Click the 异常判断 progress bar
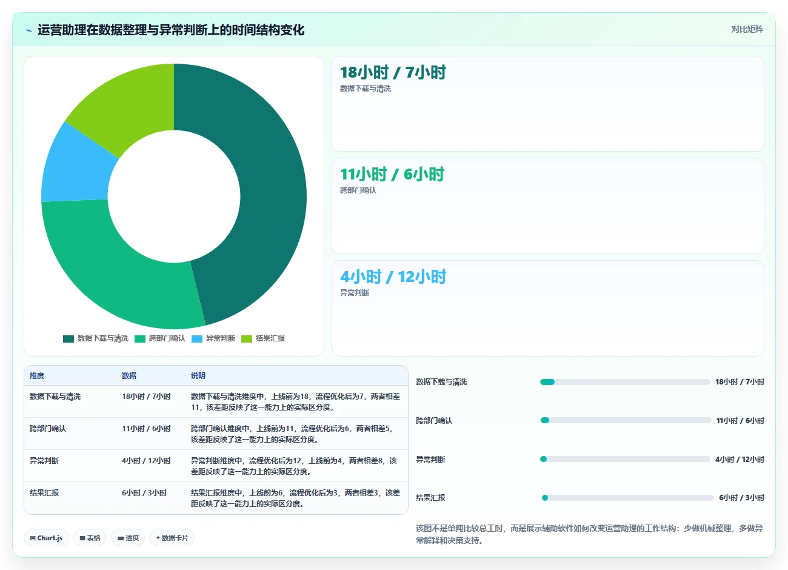788x570 pixels. click(x=625, y=459)
